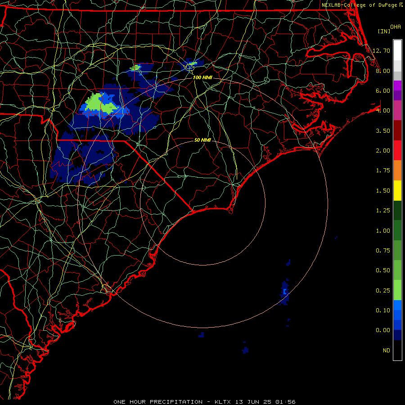Click the "12.70" legend value
Screen dimensions: 405x405
(x=381, y=50)
